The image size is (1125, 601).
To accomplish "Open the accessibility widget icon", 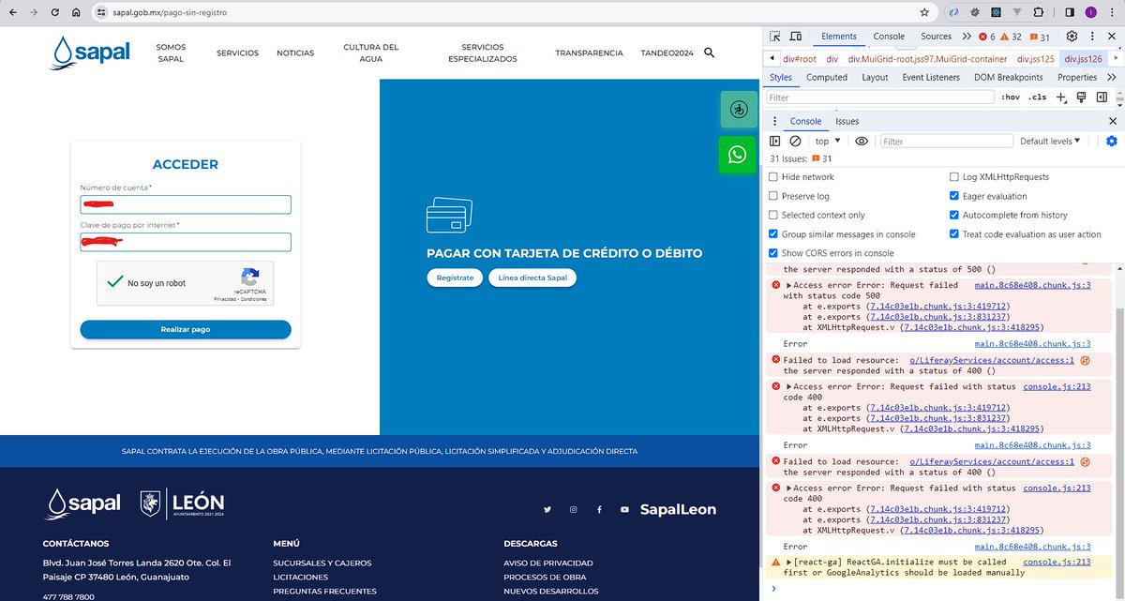I will (x=737, y=110).
